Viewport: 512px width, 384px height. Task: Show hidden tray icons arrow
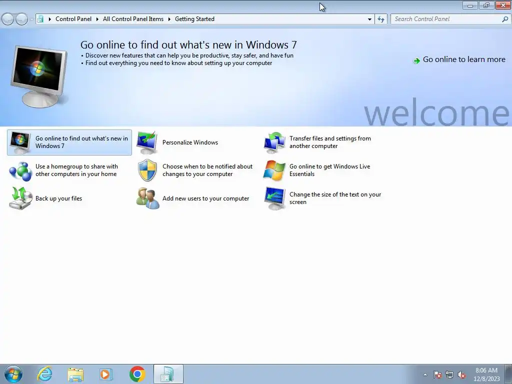pyautogui.click(x=425, y=374)
